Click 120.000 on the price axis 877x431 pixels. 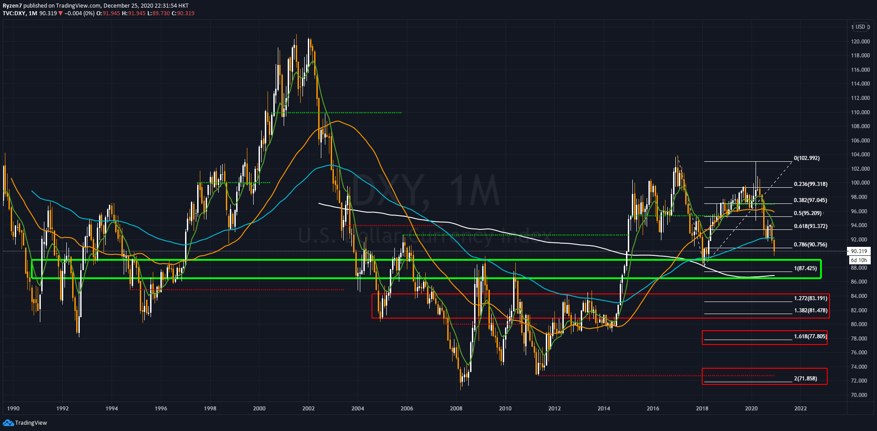pyautogui.click(x=860, y=42)
